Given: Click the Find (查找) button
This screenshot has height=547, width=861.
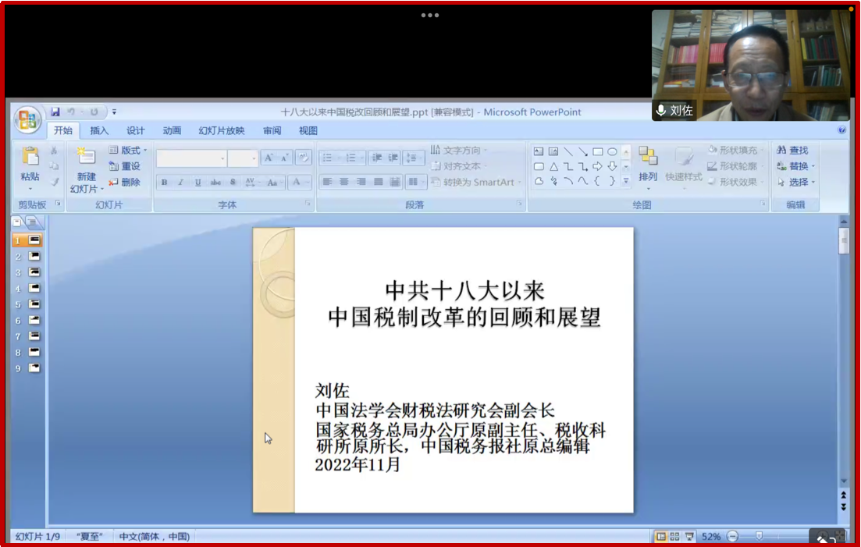Looking at the screenshot, I should click(x=793, y=150).
